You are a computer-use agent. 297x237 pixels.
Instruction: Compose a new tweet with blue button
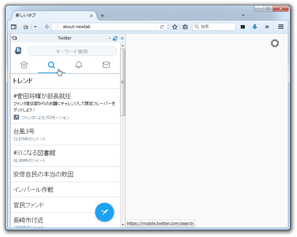[x=104, y=212]
